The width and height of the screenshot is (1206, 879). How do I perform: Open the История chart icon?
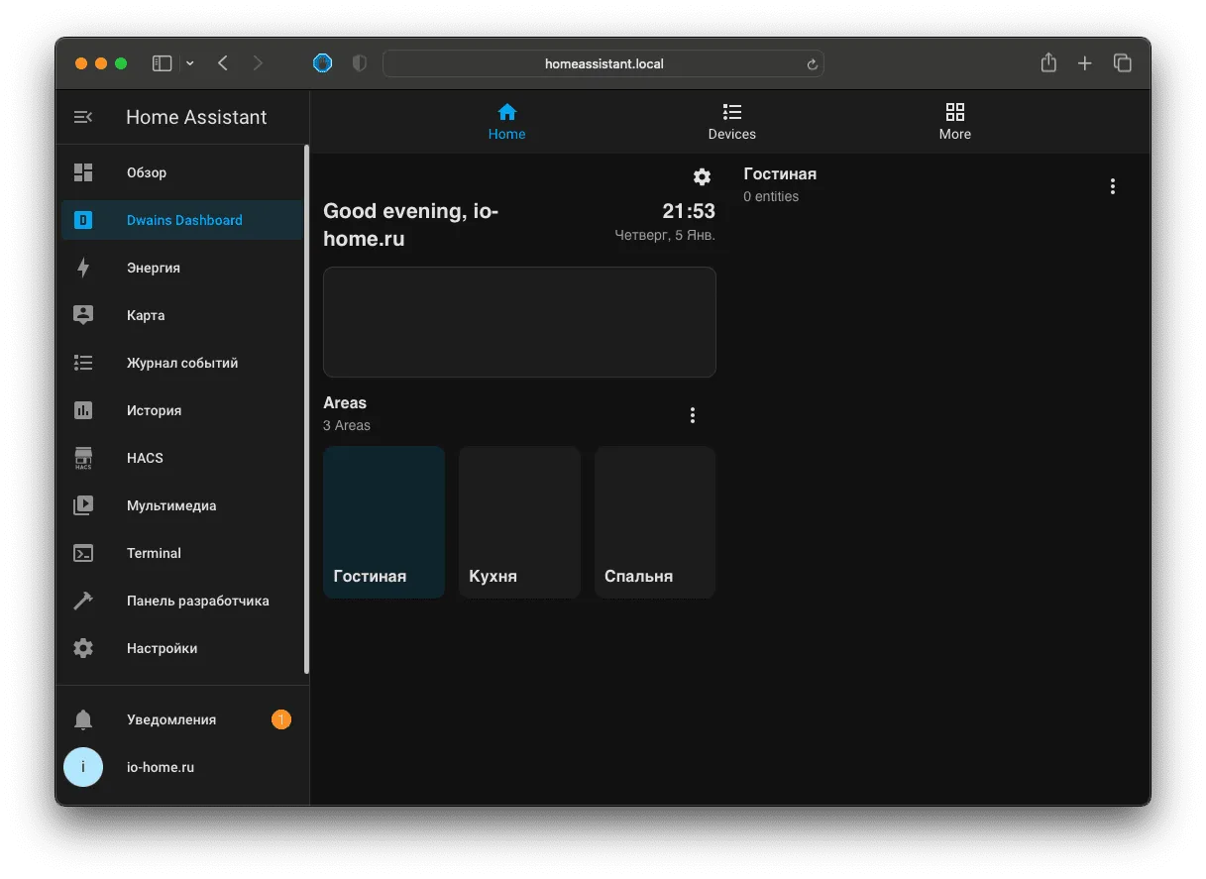[83, 410]
